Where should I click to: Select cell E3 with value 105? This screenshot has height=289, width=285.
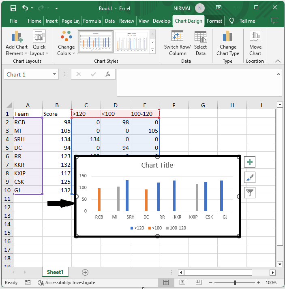[x=145, y=131]
